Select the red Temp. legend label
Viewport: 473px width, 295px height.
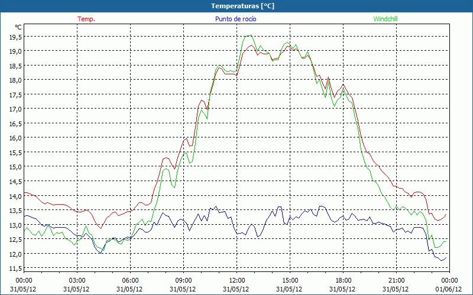click(86, 19)
